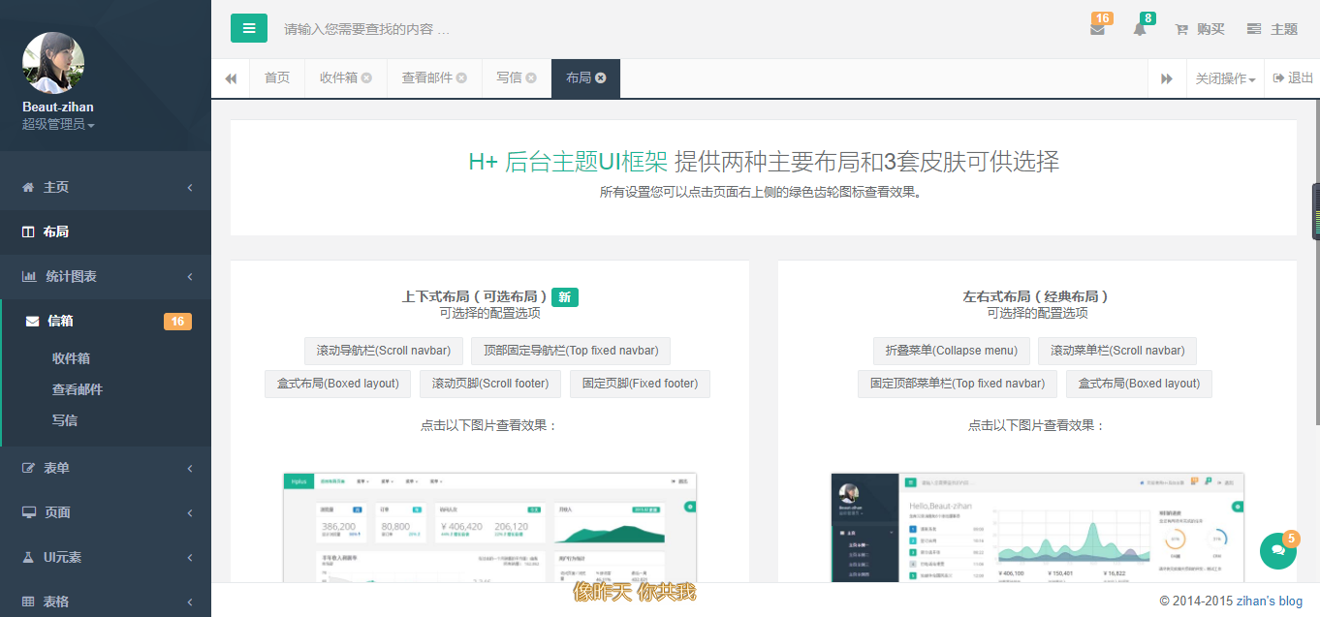Click the 左右式布局（经典布局） heading
This screenshot has height=617, width=1320.
(1037, 297)
